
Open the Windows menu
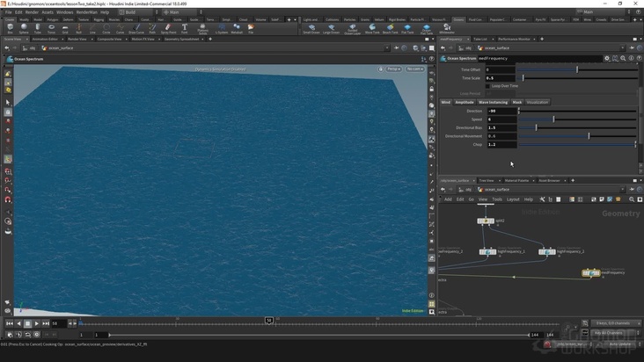pyautogui.click(x=64, y=12)
